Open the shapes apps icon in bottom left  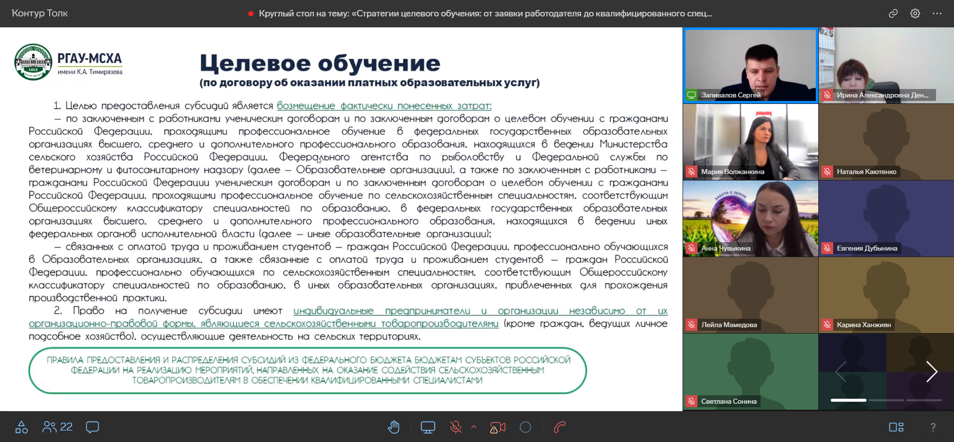21,427
